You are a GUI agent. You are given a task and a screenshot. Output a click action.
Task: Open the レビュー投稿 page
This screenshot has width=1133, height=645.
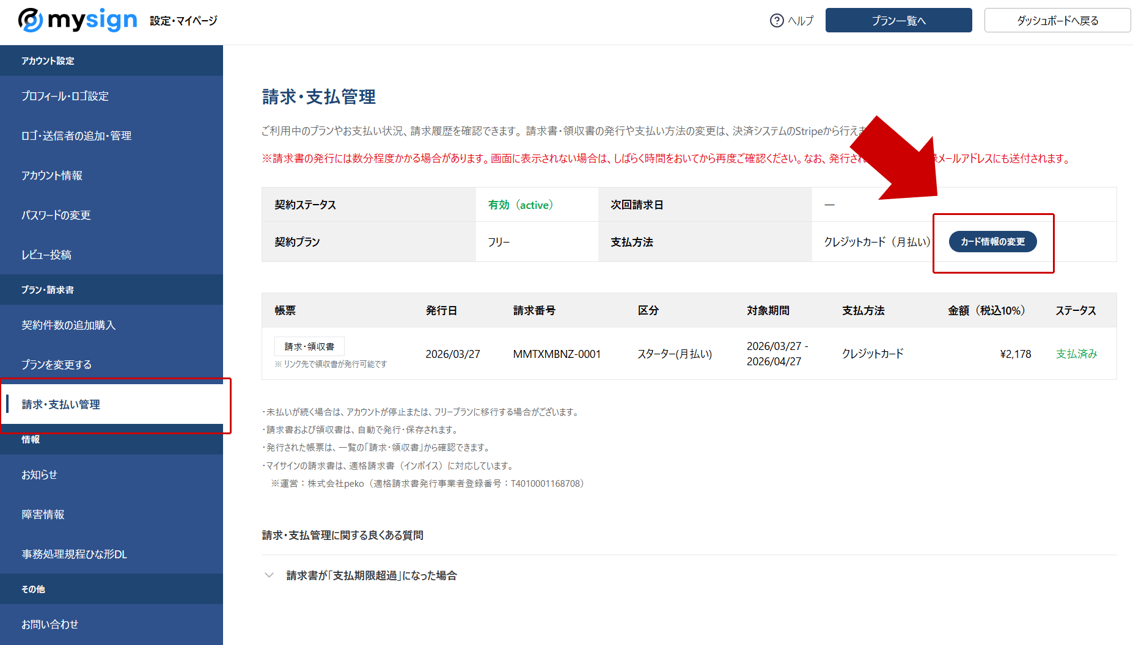pos(50,255)
